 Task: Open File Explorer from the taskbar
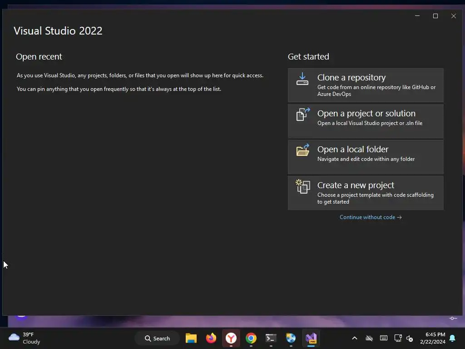[x=191, y=338]
